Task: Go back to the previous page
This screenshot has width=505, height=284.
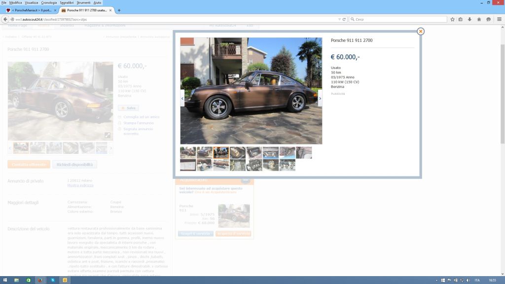Action: tap(5, 19)
